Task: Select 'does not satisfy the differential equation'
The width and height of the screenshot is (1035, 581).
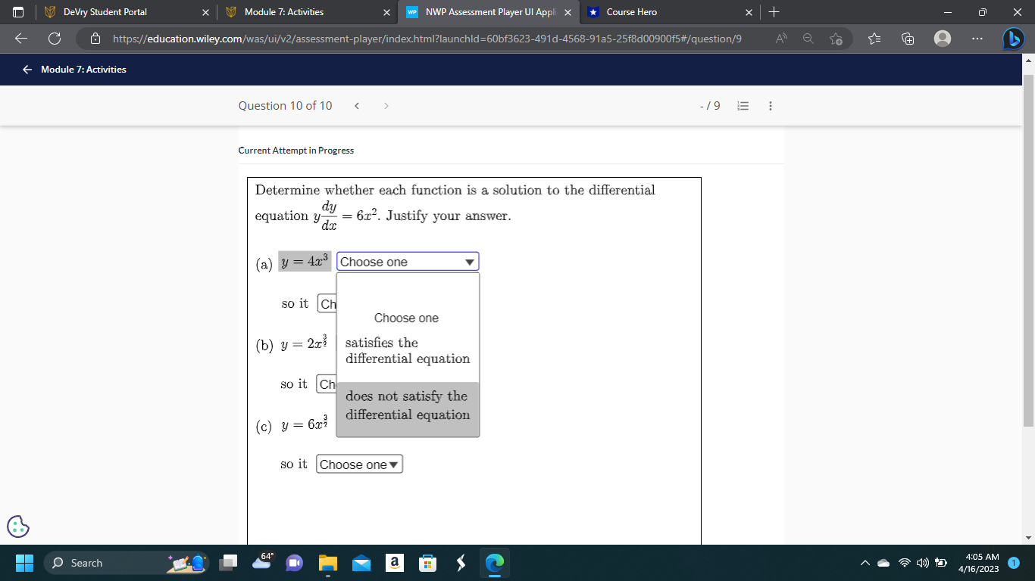Action: point(407,405)
